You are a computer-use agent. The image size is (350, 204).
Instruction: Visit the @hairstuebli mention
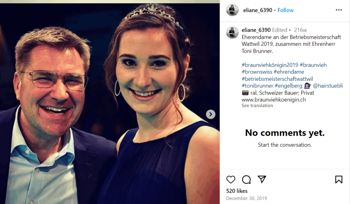pos(328,86)
